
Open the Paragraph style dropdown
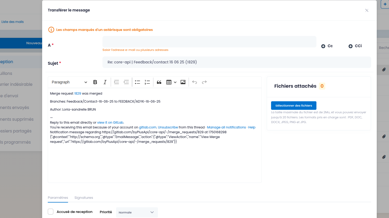[69, 82]
